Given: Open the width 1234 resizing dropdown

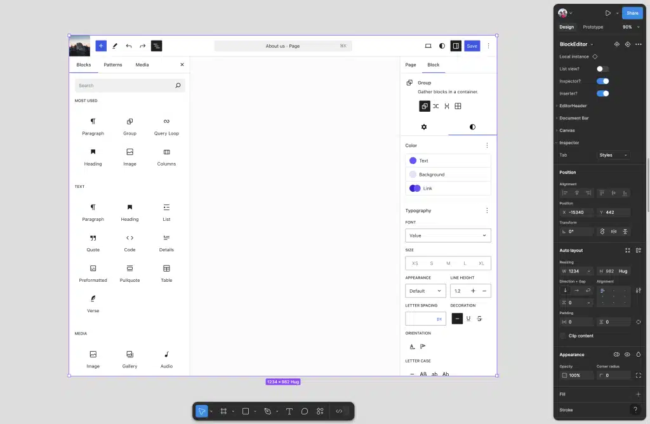Looking at the screenshot, I should tap(588, 272).
